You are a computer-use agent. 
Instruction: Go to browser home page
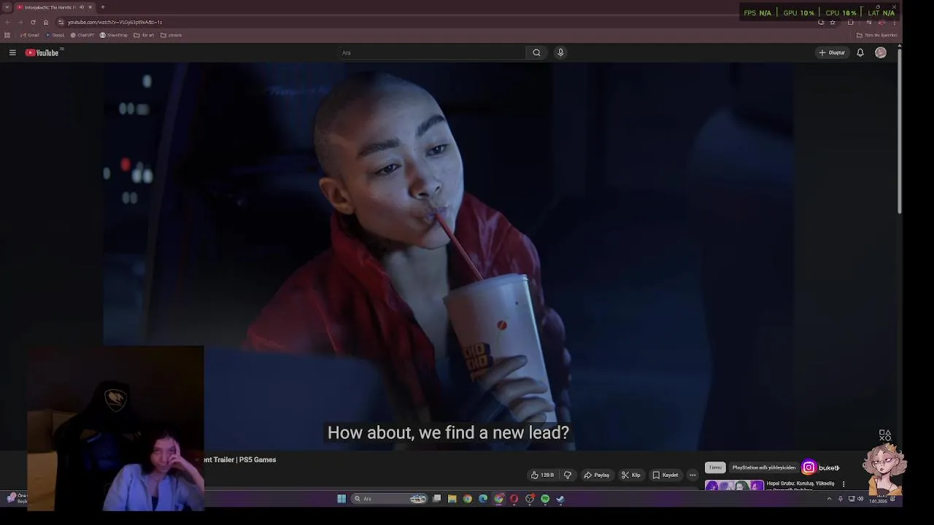pos(45,22)
